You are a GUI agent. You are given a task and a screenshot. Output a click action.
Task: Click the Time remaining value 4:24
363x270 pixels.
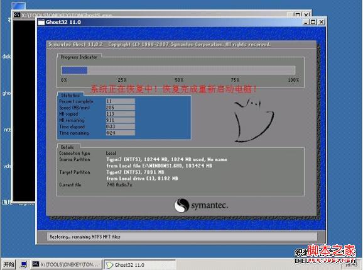click(x=121, y=133)
